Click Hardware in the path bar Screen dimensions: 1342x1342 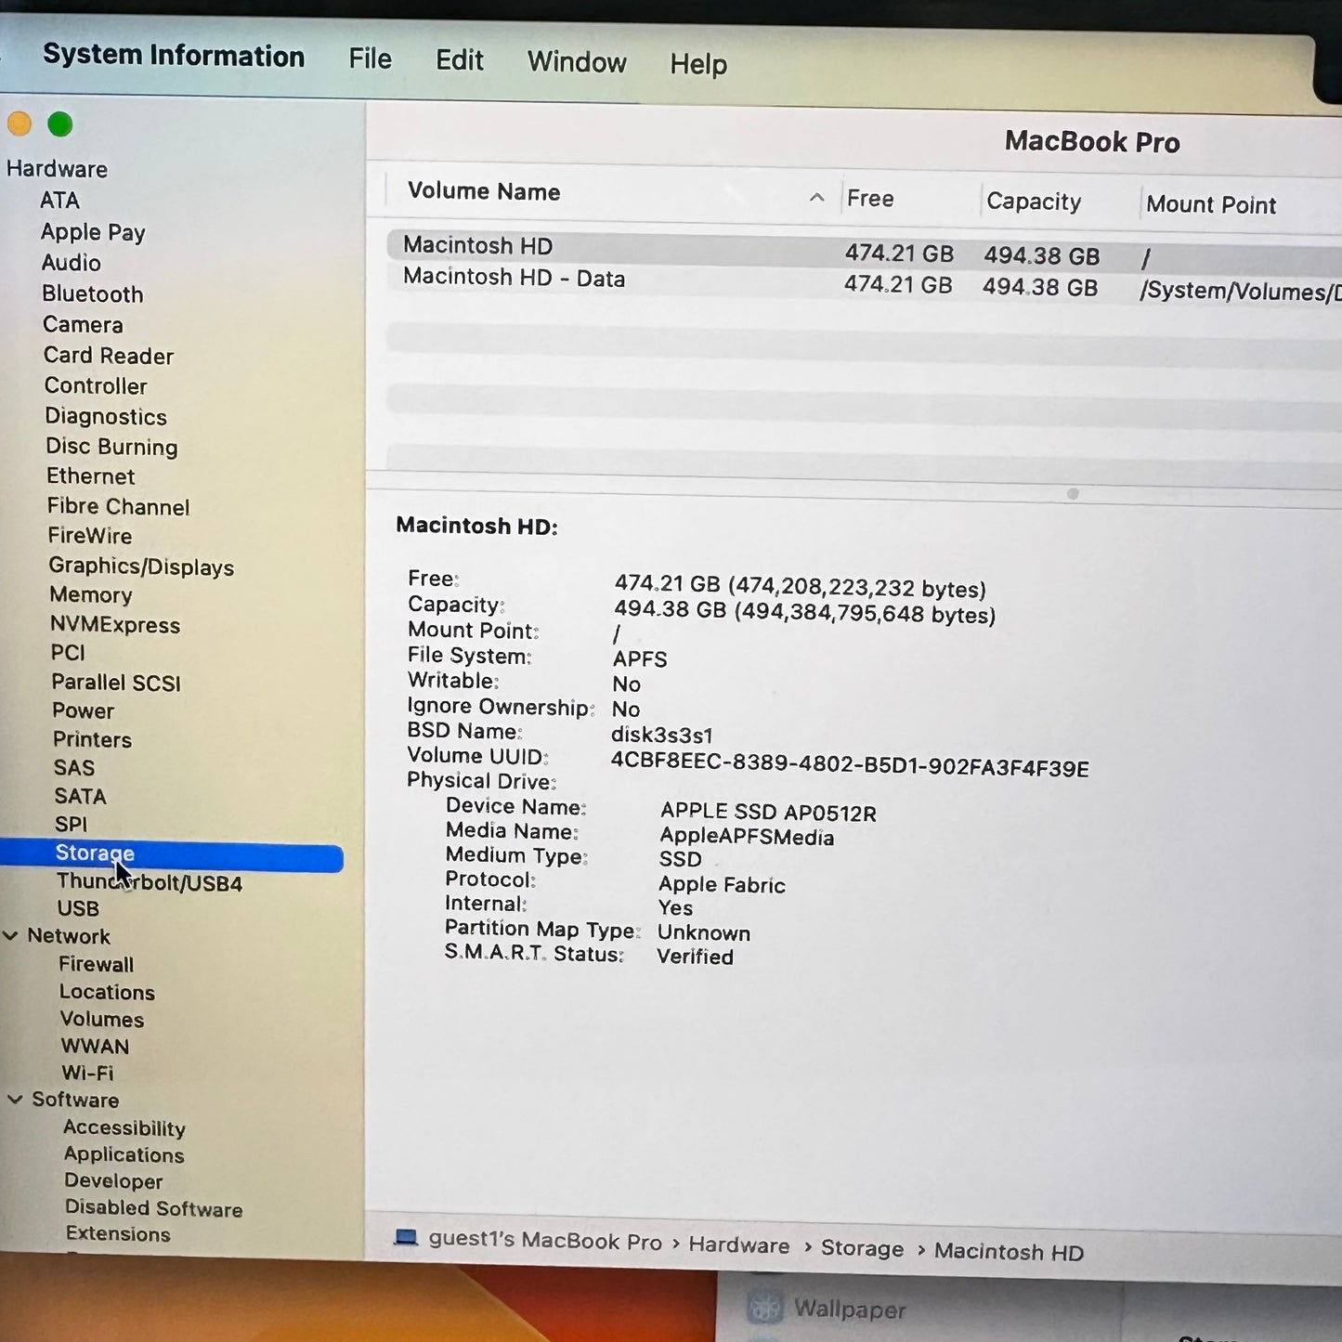click(739, 1245)
